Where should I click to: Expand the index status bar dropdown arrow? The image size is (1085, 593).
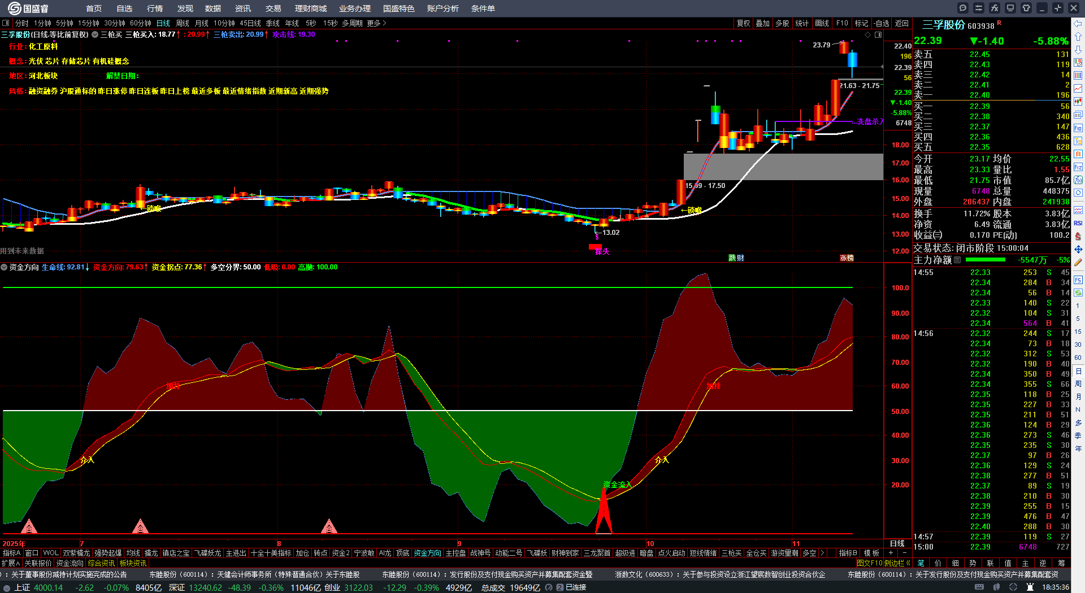[x=7, y=587]
